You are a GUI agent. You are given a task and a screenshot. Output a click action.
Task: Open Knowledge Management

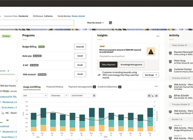pos(131,64)
